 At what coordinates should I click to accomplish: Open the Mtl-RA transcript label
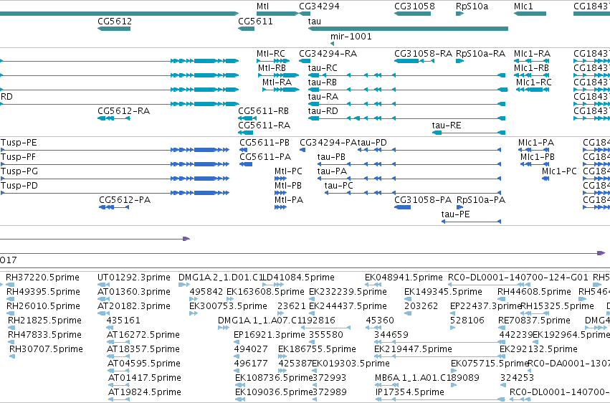[277, 82]
